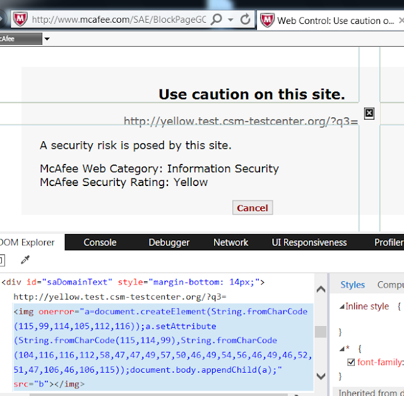Uncheck the font-family property checkbox
The height and width of the screenshot is (396, 404).
point(351,362)
